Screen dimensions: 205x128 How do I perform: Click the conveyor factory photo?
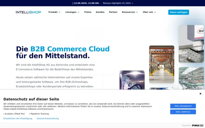pyautogui.click(x=191, y=79)
